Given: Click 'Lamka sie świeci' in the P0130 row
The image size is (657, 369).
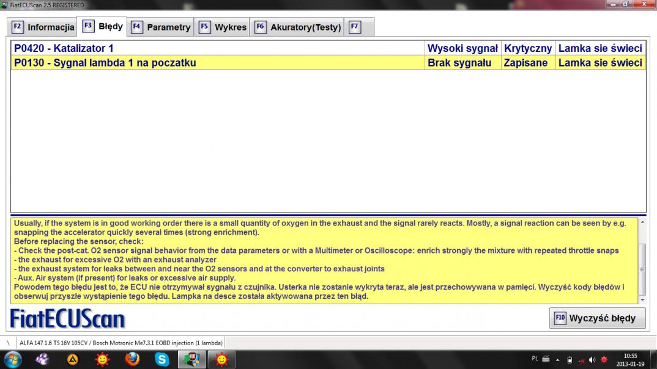Looking at the screenshot, I should (x=601, y=63).
